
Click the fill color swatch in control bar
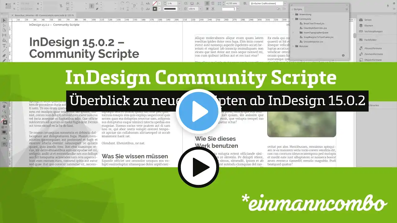pyautogui.click(x=155, y=3)
